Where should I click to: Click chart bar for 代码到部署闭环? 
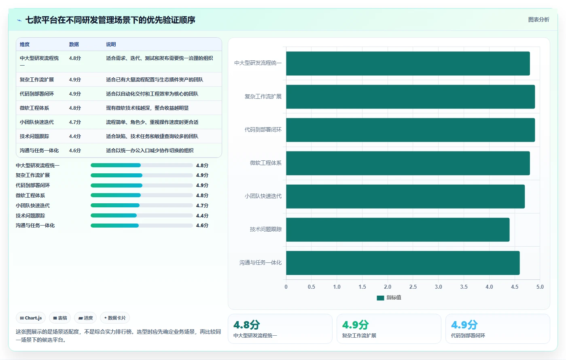410,130
